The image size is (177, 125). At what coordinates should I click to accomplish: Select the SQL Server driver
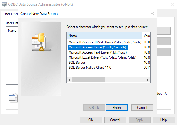[77, 62]
